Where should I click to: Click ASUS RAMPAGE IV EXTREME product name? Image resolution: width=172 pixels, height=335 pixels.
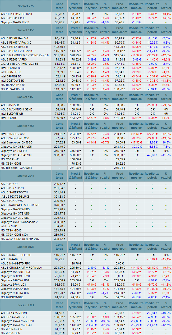[x=20, y=205]
